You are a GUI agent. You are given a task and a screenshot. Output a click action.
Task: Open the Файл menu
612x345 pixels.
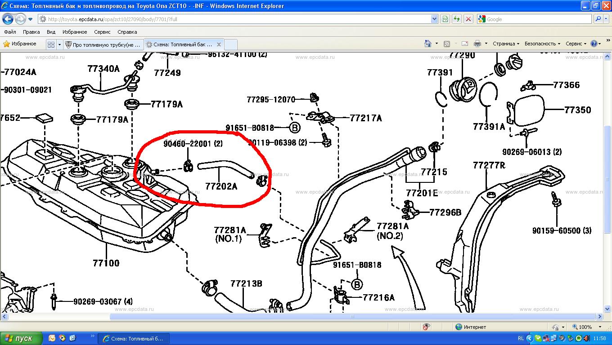click(x=10, y=32)
